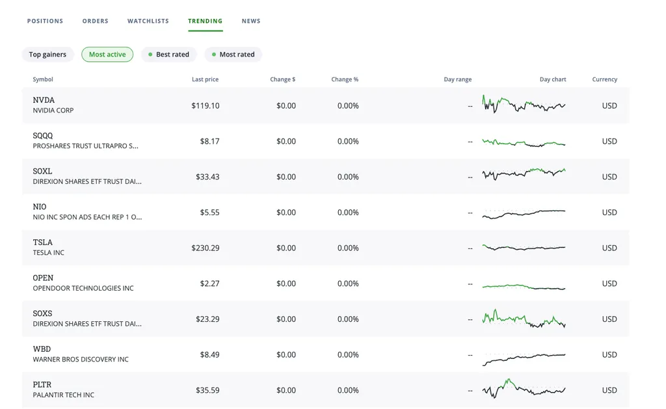Open the NIO stock symbol link
Viewport: 666px width, 409px height.
40,207
